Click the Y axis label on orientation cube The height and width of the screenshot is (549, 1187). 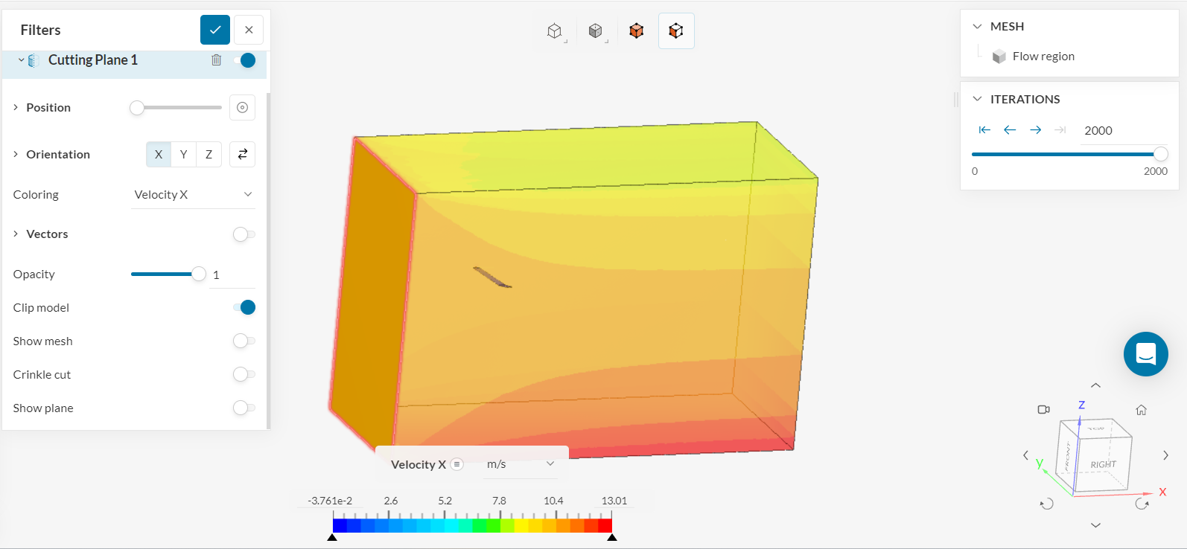[x=1040, y=463]
